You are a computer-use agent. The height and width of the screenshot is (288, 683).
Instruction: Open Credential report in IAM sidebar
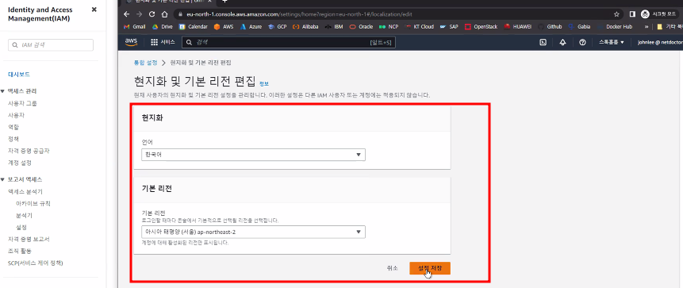[29, 239]
